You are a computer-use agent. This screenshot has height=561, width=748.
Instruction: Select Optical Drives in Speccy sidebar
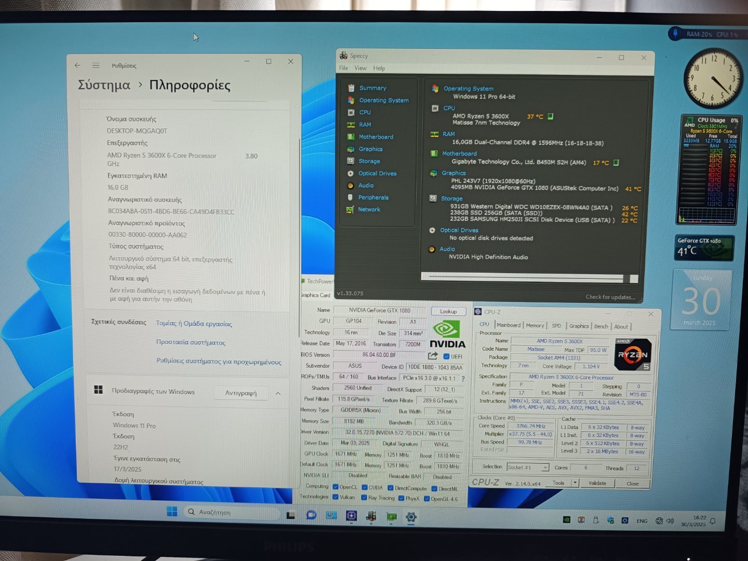click(377, 173)
